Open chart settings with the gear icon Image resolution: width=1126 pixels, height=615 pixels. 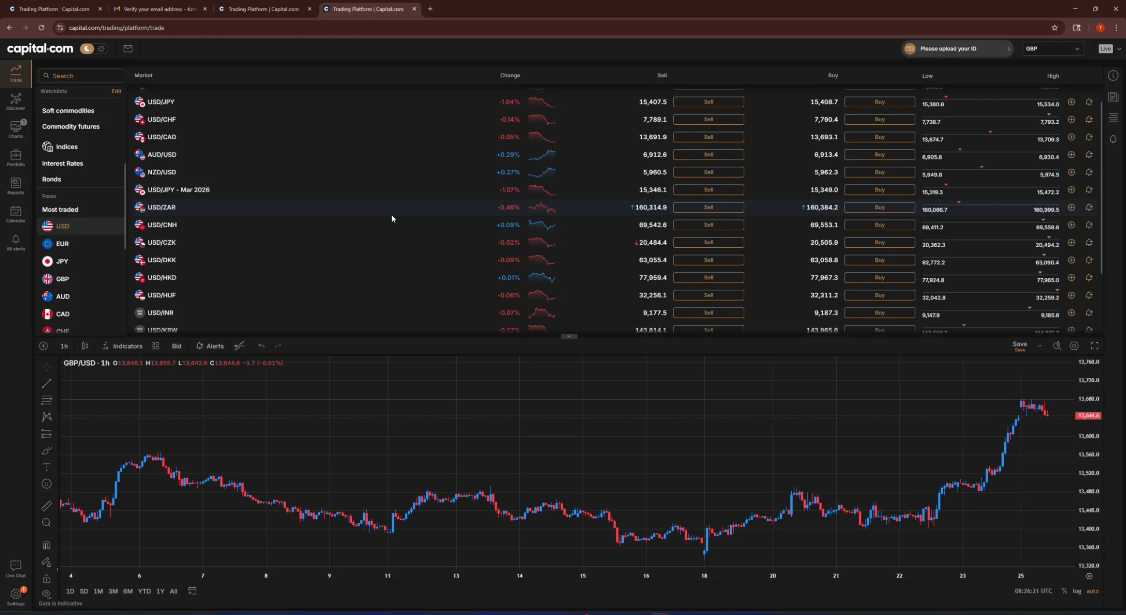1074,346
